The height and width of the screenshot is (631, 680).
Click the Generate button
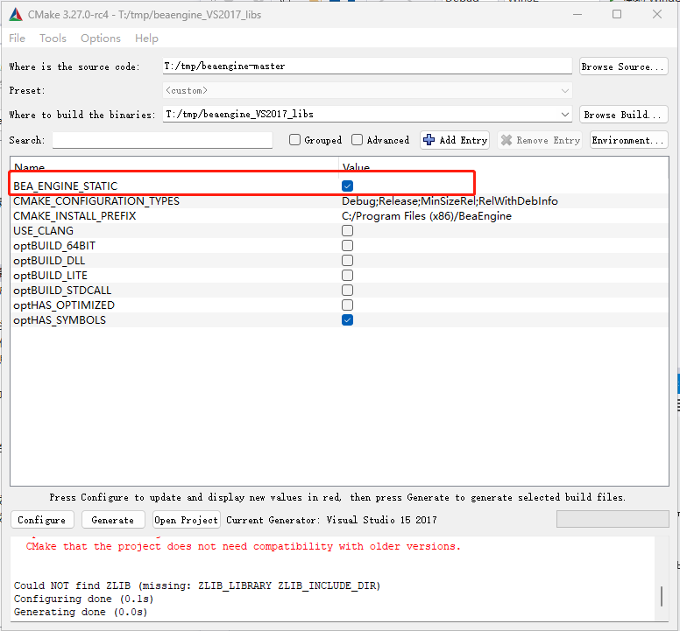click(x=113, y=520)
